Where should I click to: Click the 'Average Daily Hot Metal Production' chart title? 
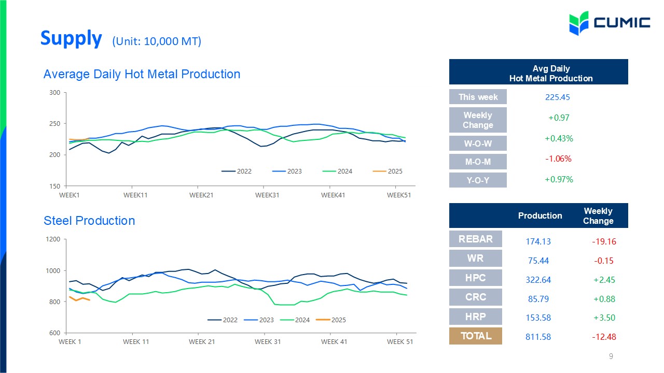coord(142,74)
